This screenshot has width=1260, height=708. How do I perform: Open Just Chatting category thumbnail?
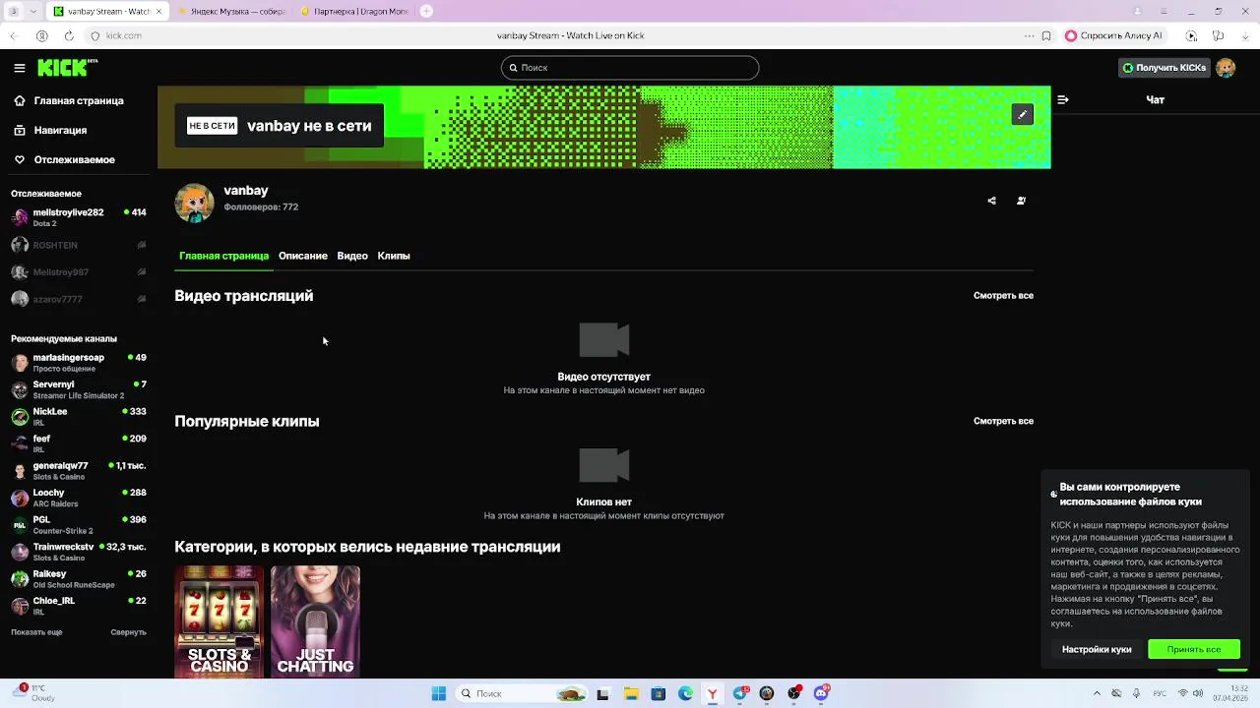tap(315, 621)
